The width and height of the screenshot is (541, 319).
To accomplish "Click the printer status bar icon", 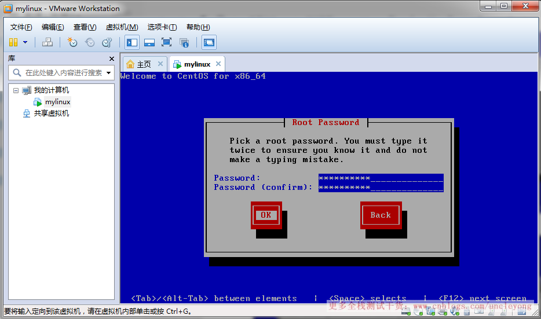I will click(443, 311).
